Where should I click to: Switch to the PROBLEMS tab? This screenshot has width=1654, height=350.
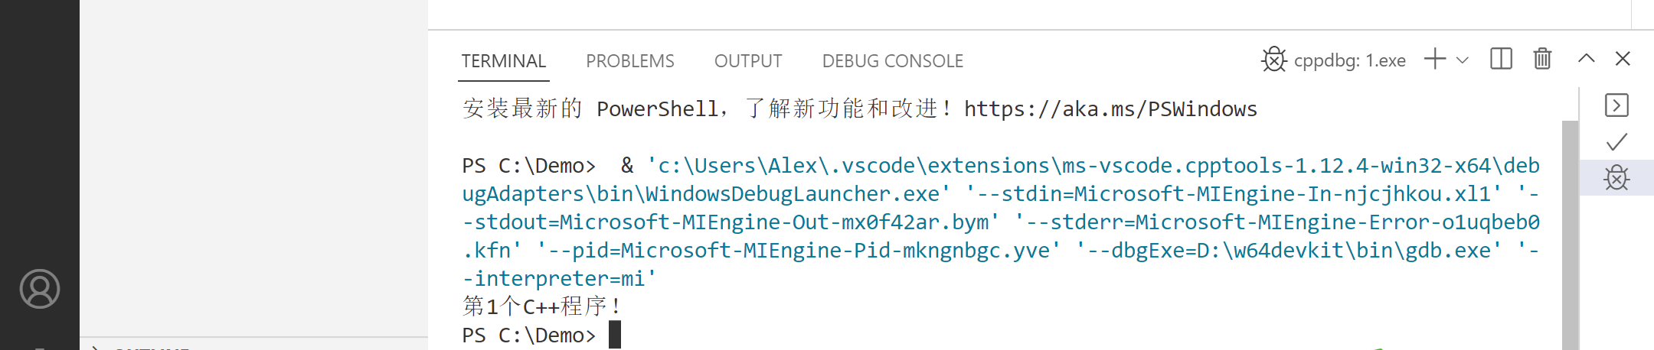[x=630, y=61]
